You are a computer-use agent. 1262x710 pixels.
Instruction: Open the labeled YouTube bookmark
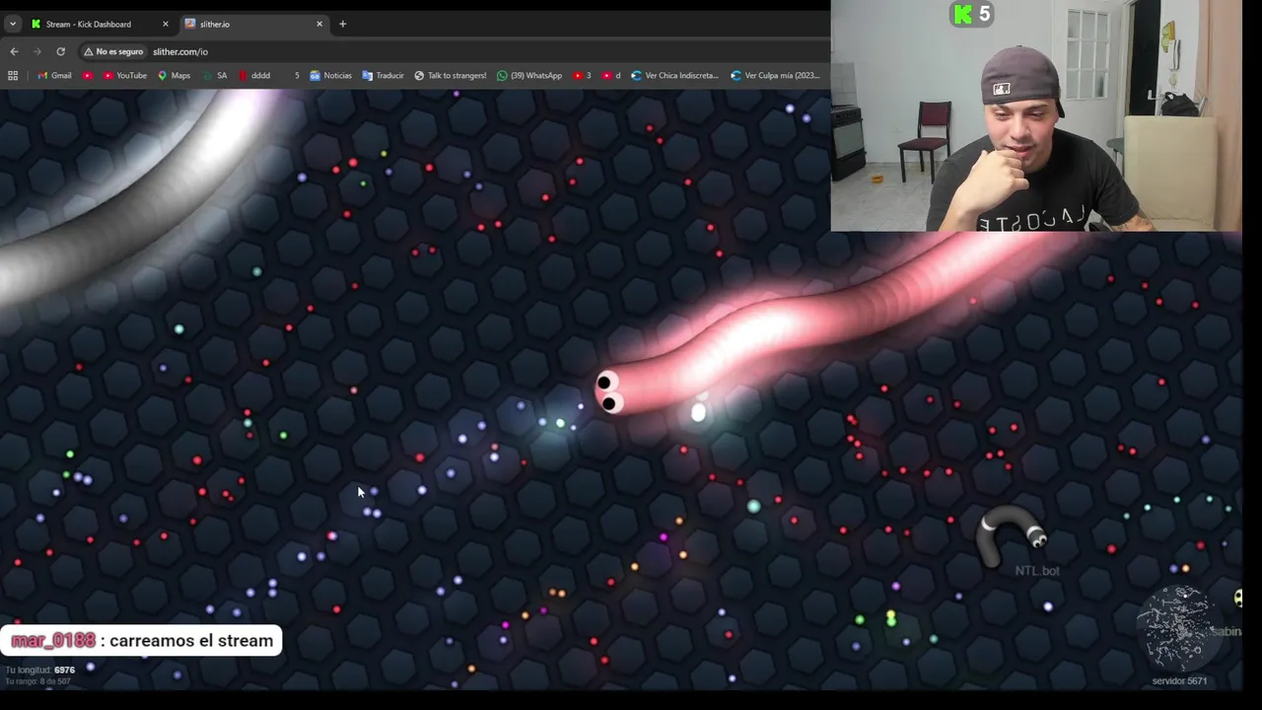point(123,75)
